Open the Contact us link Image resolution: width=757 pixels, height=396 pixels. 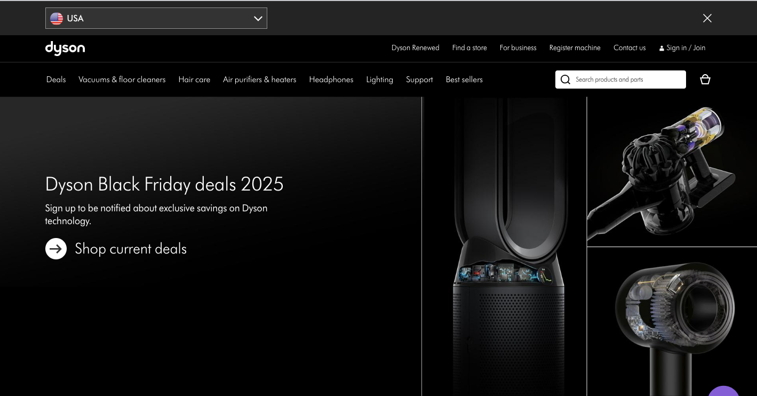pos(629,48)
